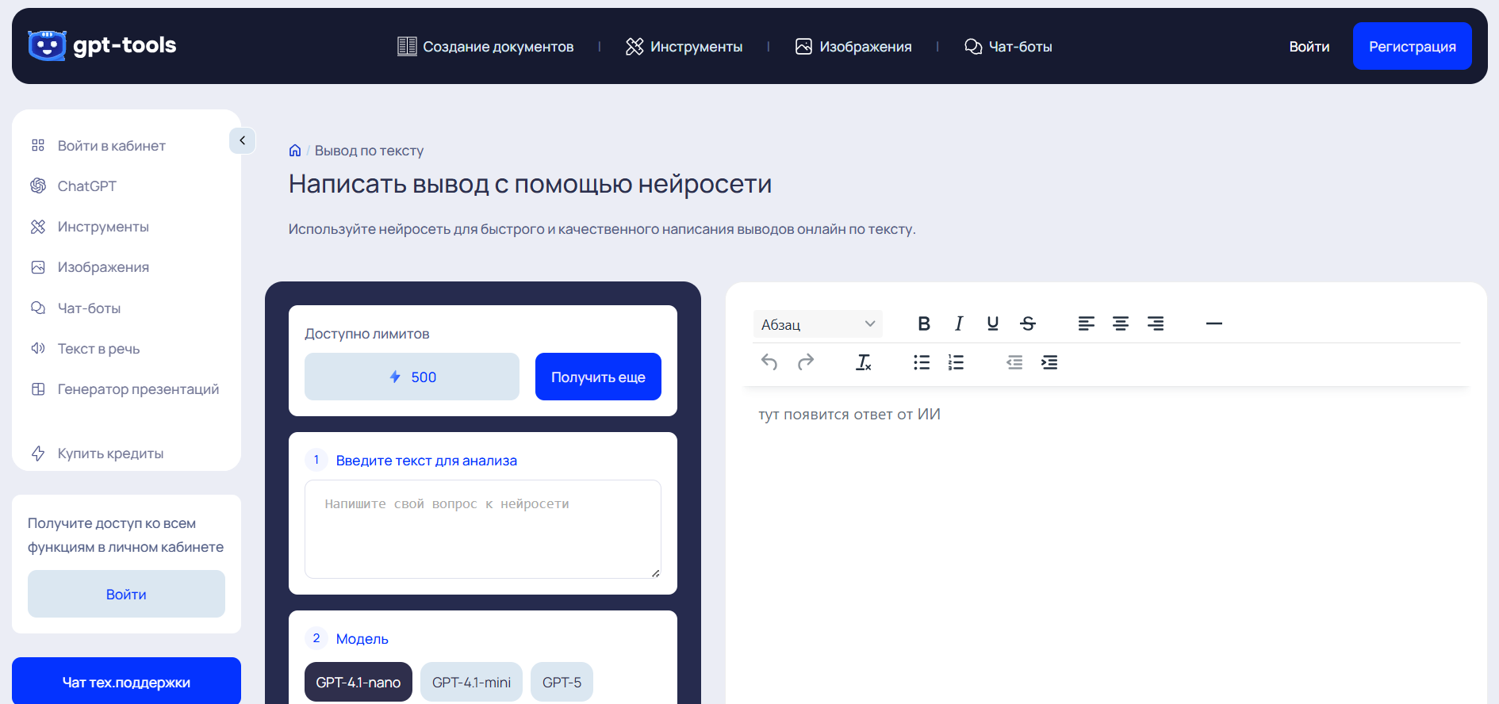Viewport: 1499px width, 704px height.
Task: Insert a bulleted list
Action: tap(922, 362)
